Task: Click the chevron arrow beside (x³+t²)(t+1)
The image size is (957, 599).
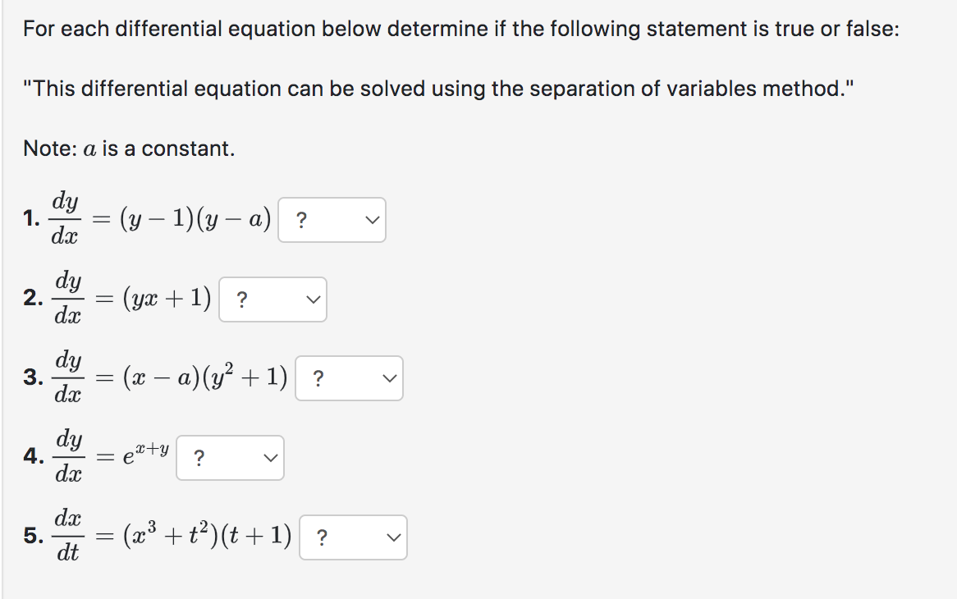Action: click(394, 537)
